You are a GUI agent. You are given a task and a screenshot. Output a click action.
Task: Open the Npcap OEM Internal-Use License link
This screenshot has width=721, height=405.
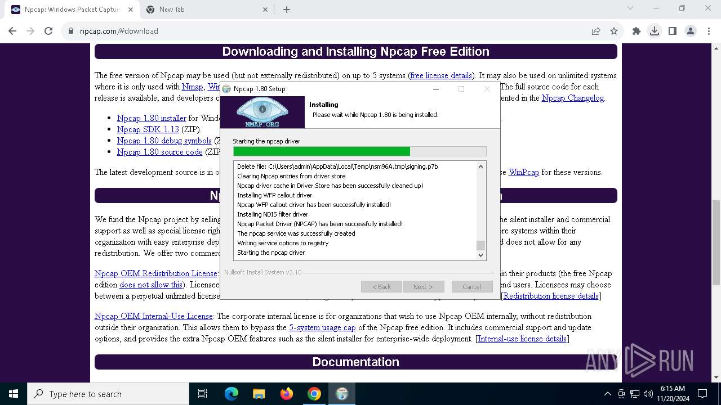(154, 316)
